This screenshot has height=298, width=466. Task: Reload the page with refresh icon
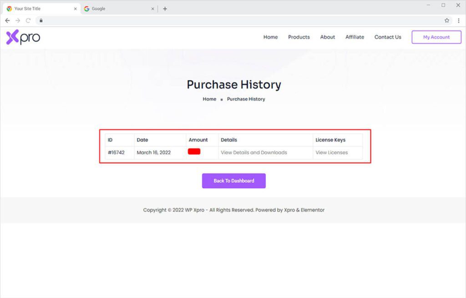coord(28,20)
